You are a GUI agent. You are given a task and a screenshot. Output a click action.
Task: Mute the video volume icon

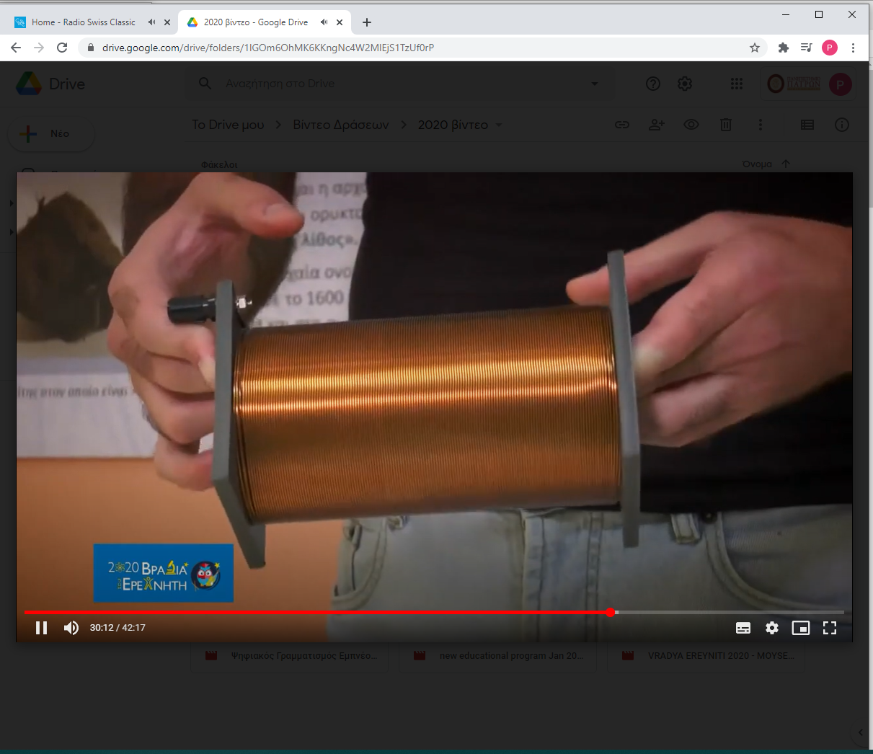coord(71,628)
